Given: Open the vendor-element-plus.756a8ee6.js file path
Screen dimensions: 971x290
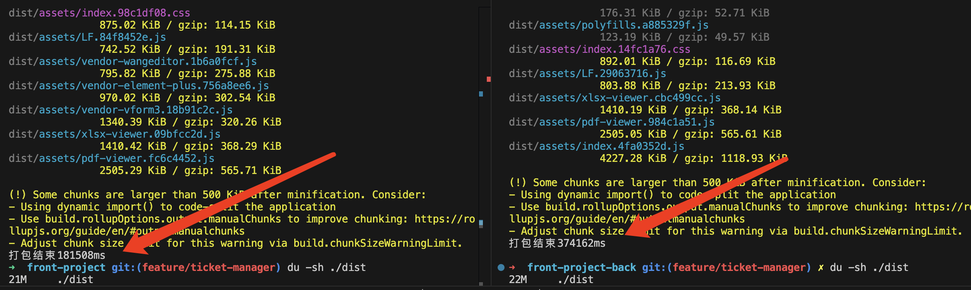Looking at the screenshot, I should coord(138,86).
